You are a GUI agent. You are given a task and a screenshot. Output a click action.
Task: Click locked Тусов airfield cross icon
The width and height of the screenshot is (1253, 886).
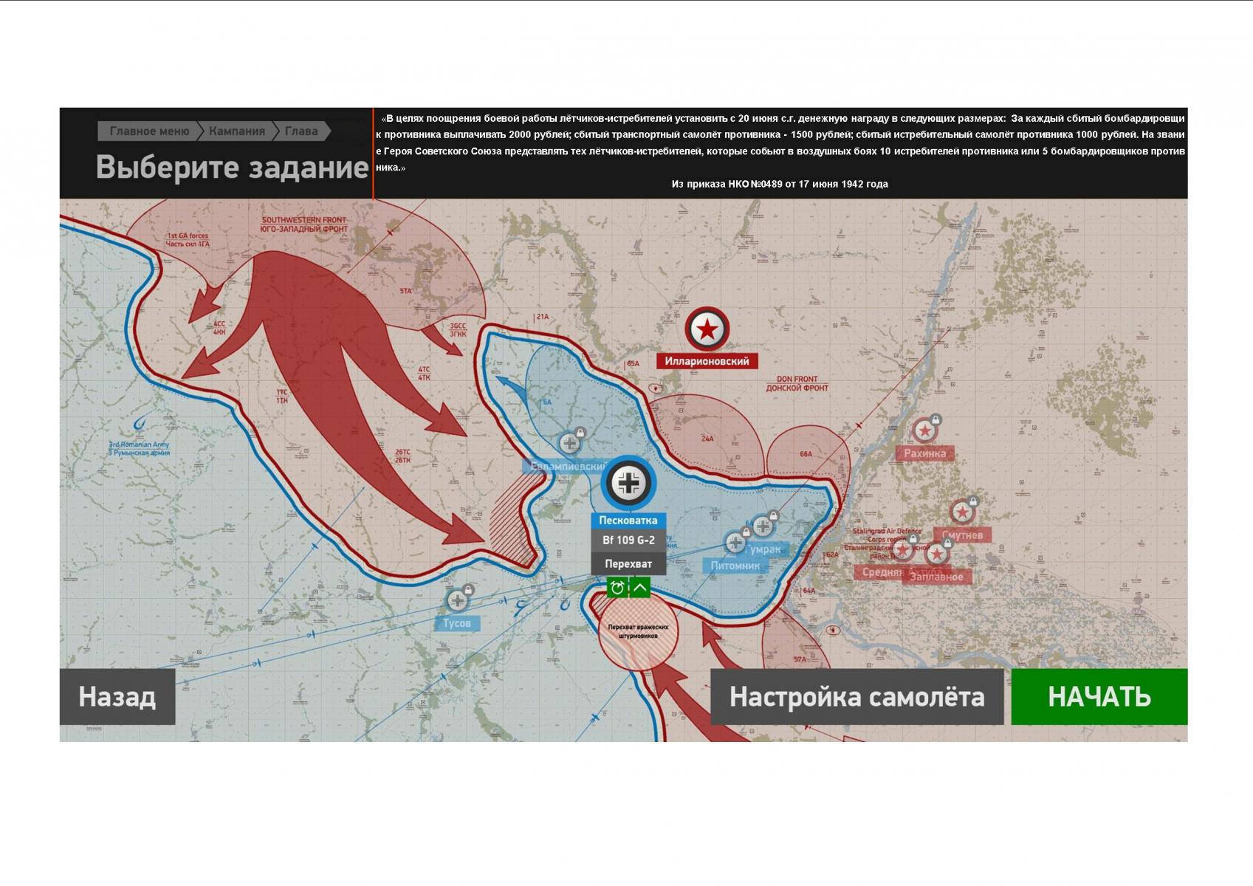[458, 600]
